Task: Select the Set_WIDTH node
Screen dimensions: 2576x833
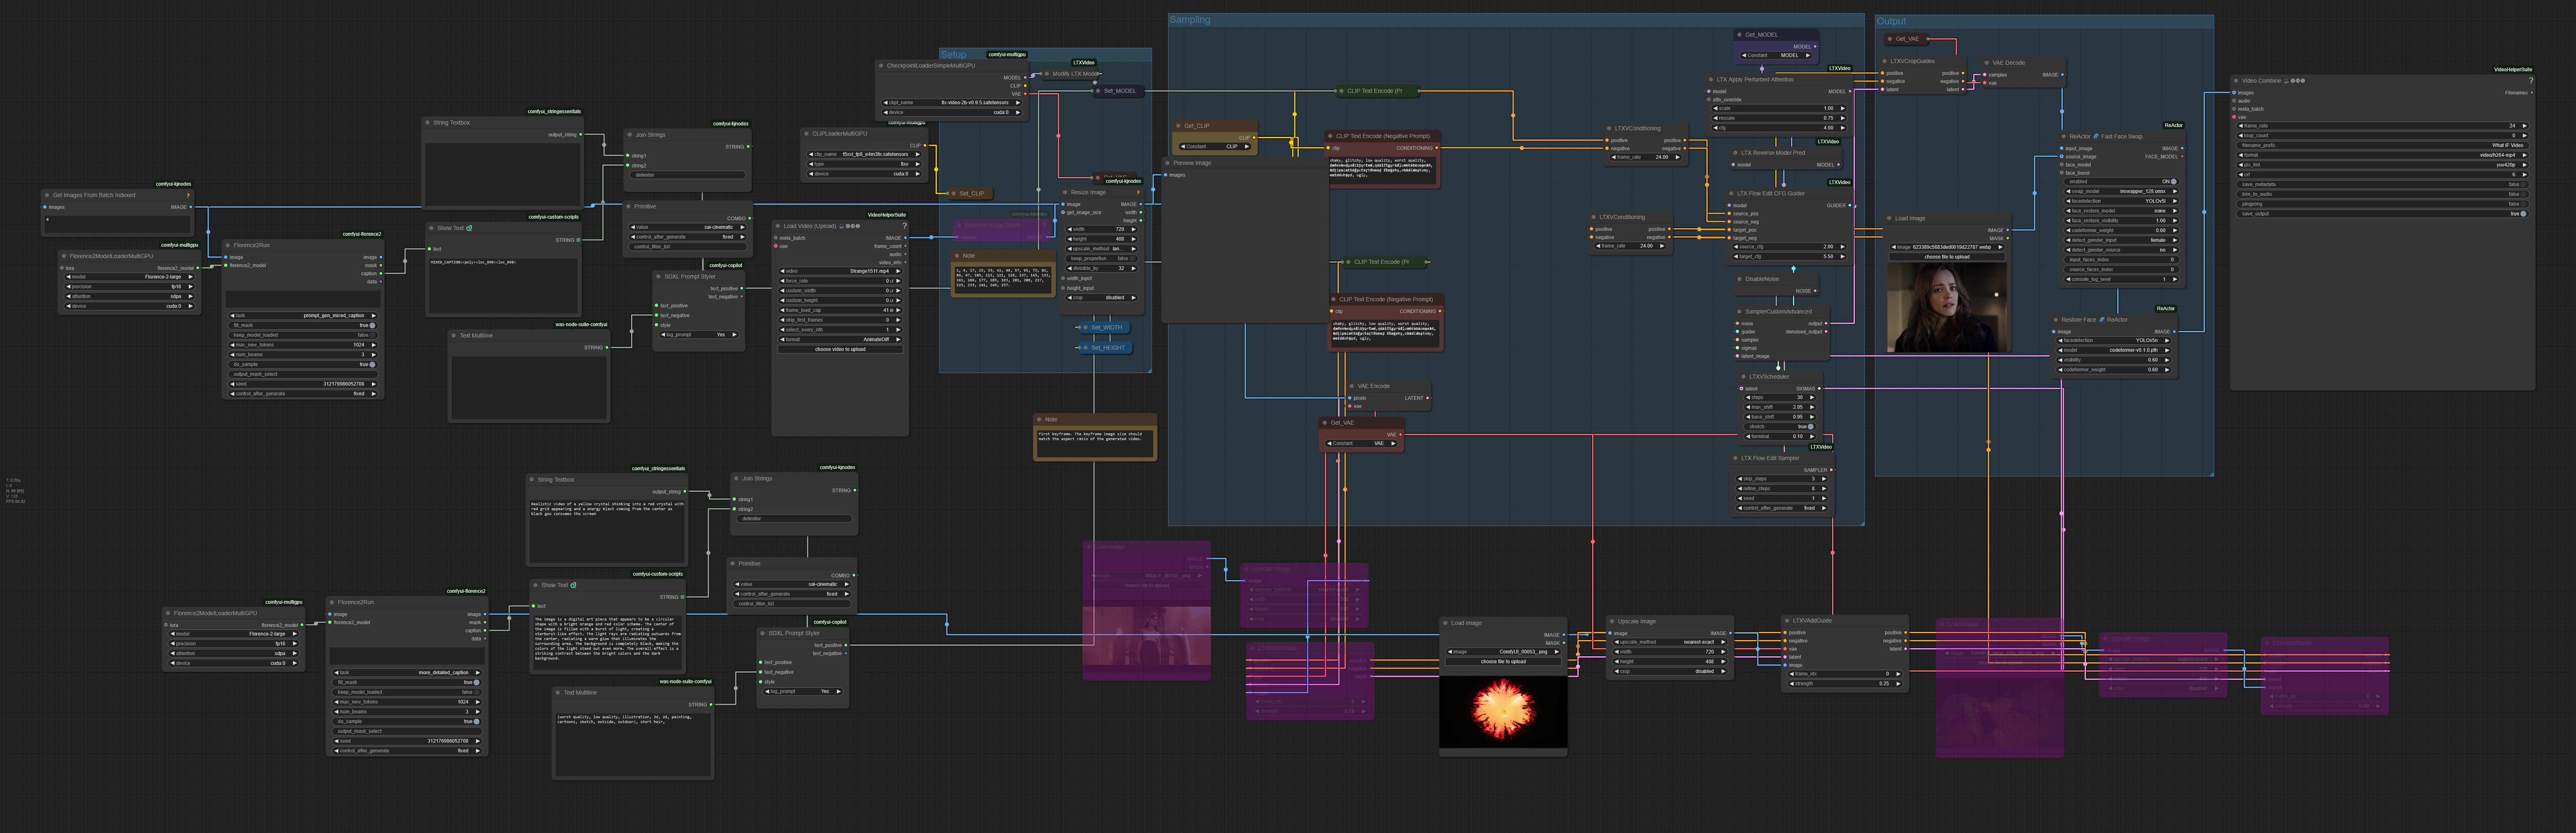Action: 1105,328
